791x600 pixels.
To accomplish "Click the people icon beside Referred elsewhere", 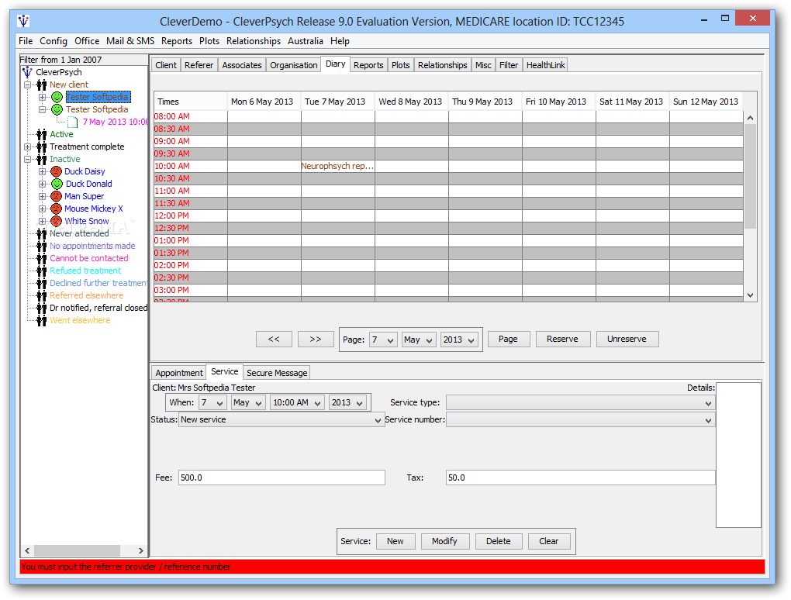I will coord(41,295).
